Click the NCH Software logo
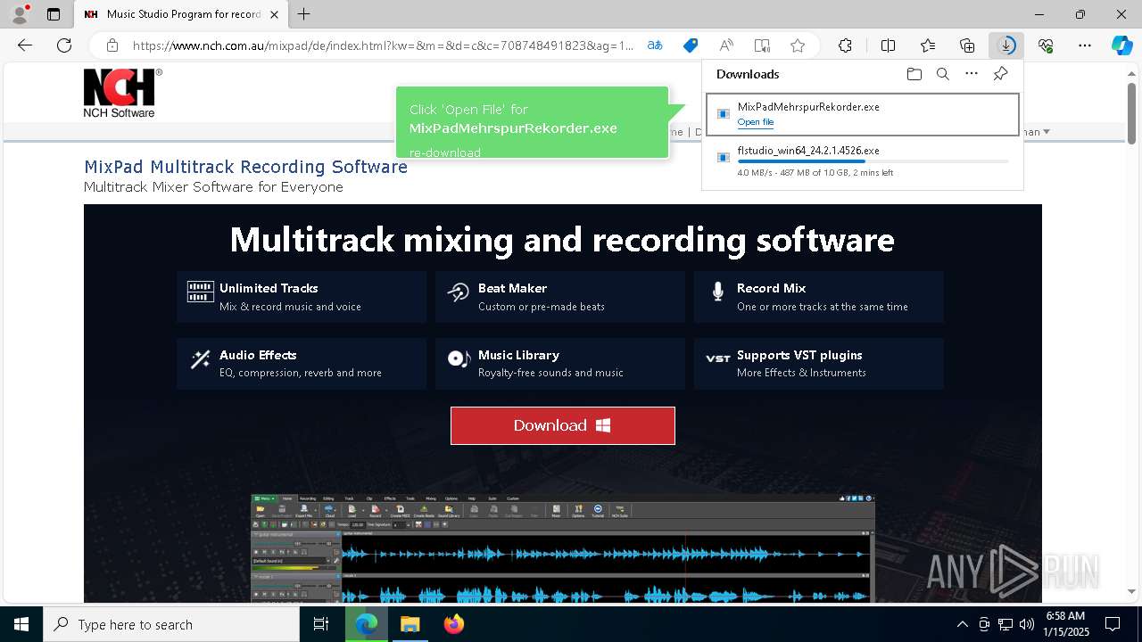Image resolution: width=1142 pixels, height=642 pixels. [122, 93]
